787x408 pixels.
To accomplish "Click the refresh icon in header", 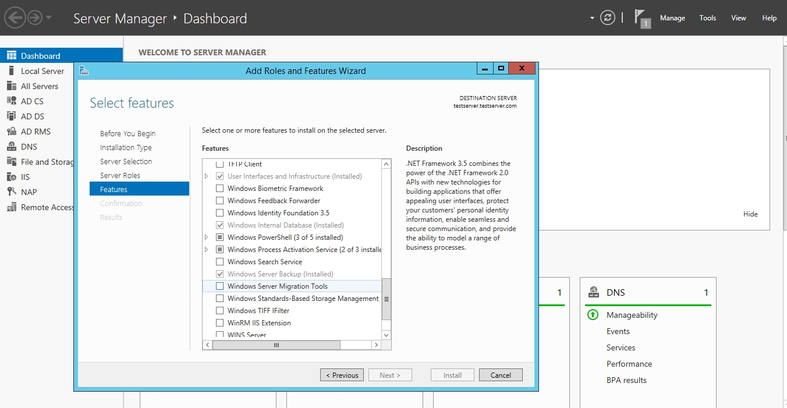I will click(x=608, y=17).
